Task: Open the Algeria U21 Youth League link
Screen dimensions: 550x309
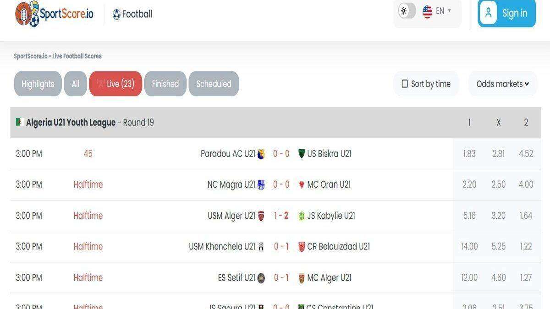Action: pyautogui.click(x=71, y=123)
